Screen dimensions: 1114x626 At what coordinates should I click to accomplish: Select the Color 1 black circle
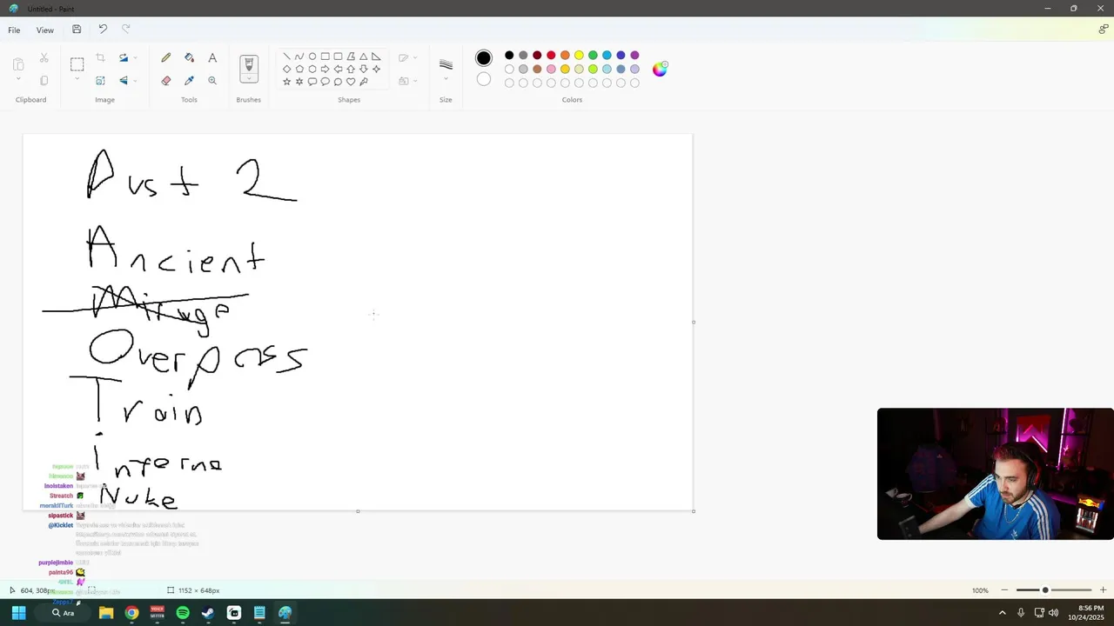click(484, 58)
